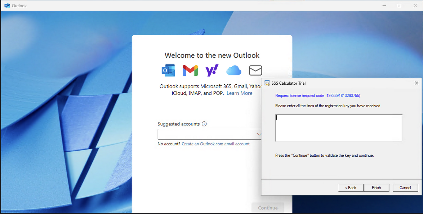Follow Create an Outlook.com email account link

pyautogui.click(x=215, y=144)
